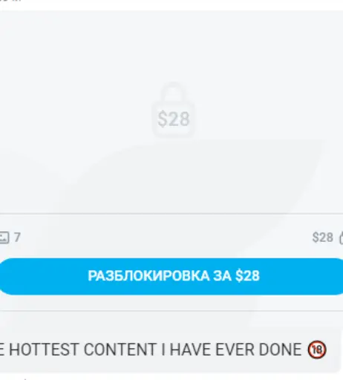Image resolution: width=343 pixels, height=380 pixels.
Task: Click the $28 amount on the blue button
Action: 247,276
